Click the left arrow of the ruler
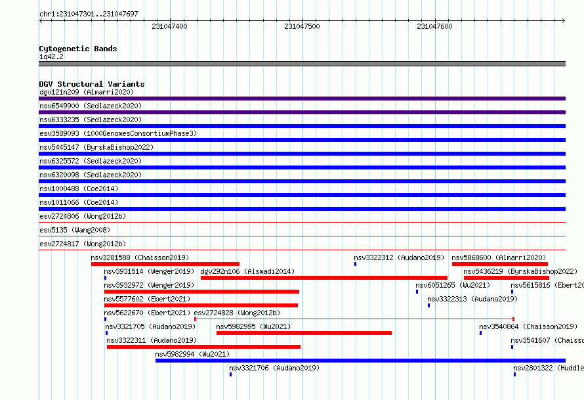The width and height of the screenshot is (584, 400). coord(41,20)
